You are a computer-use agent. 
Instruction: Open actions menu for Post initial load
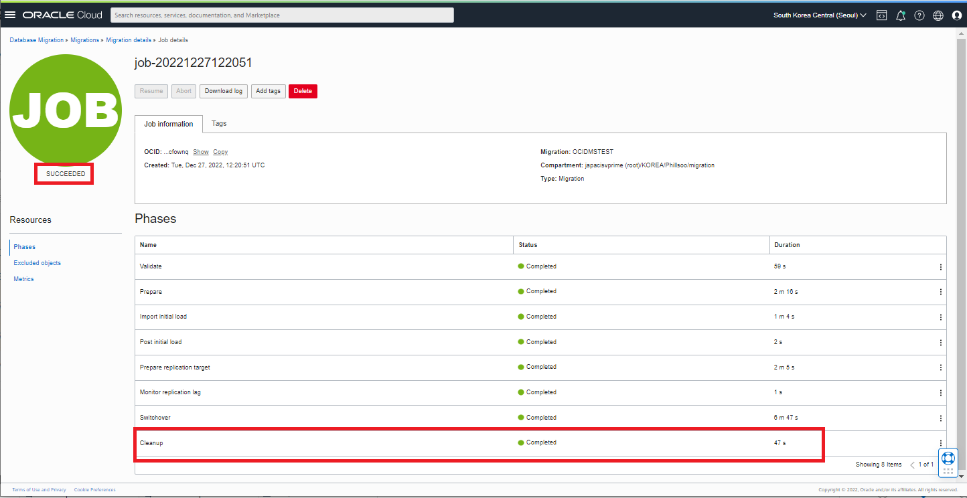click(x=940, y=342)
